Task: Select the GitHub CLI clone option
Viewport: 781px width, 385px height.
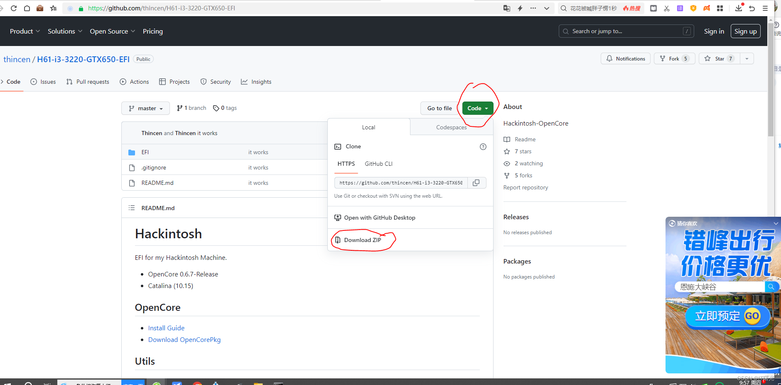Action: coord(378,164)
